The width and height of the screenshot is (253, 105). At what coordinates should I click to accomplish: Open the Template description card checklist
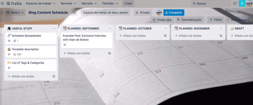(17, 54)
